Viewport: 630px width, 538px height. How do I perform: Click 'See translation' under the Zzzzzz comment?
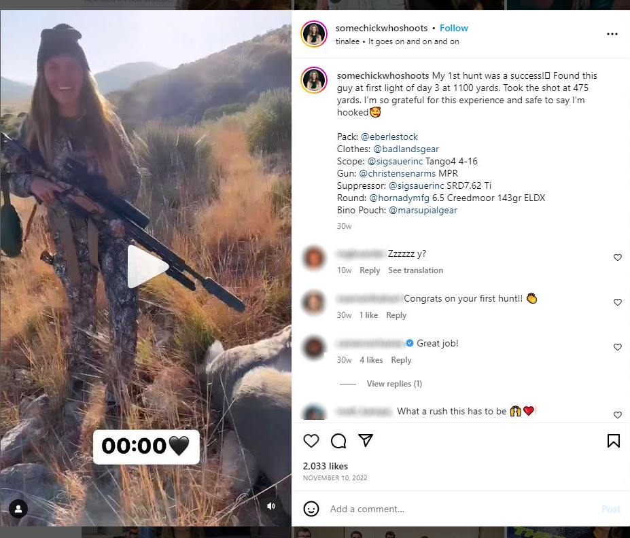(x=415, y=270)
